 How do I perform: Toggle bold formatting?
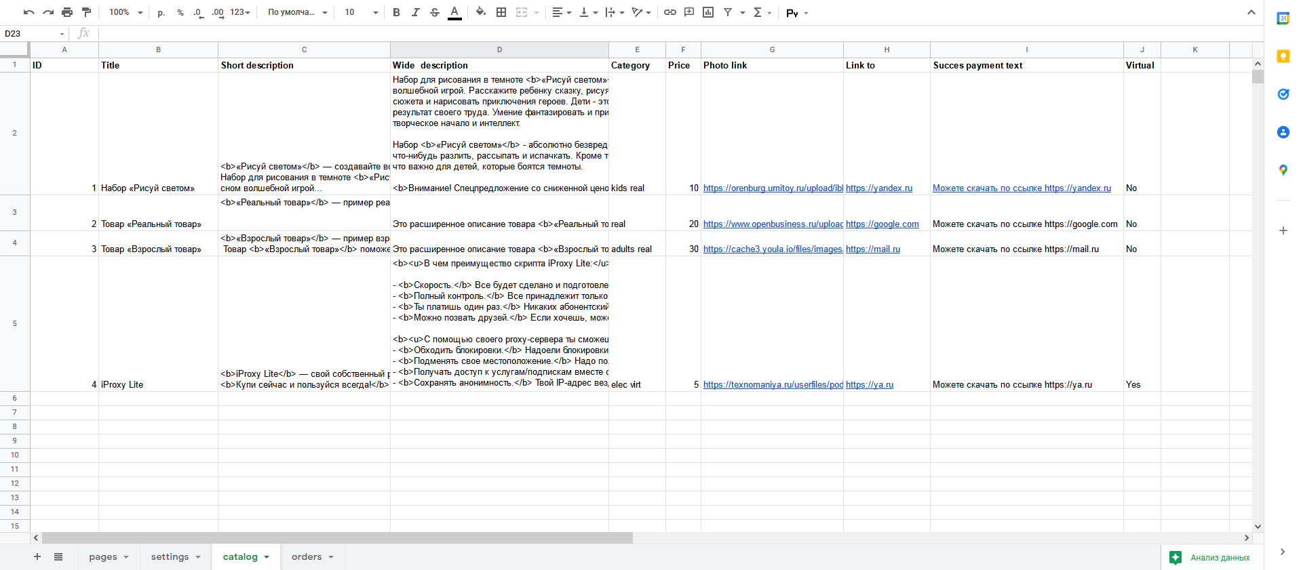[x=396, y=12]
